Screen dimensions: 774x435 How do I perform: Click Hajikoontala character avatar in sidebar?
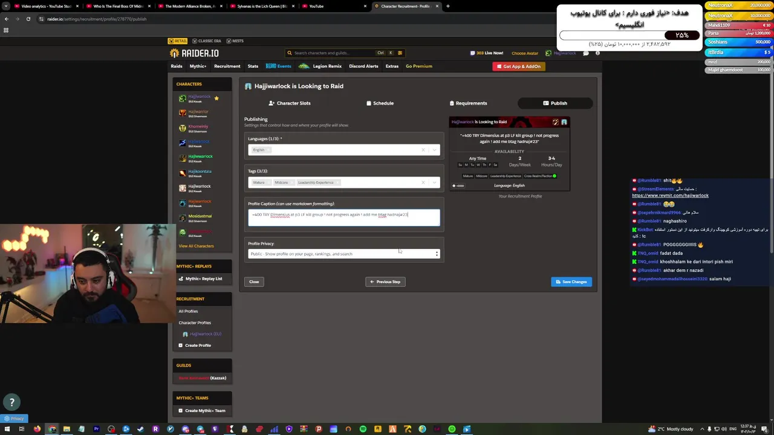(183, 172)
